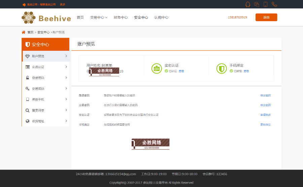Click the mobile phone icon in top bar
Screen dimensions: 303x187
tap(266, 4)
